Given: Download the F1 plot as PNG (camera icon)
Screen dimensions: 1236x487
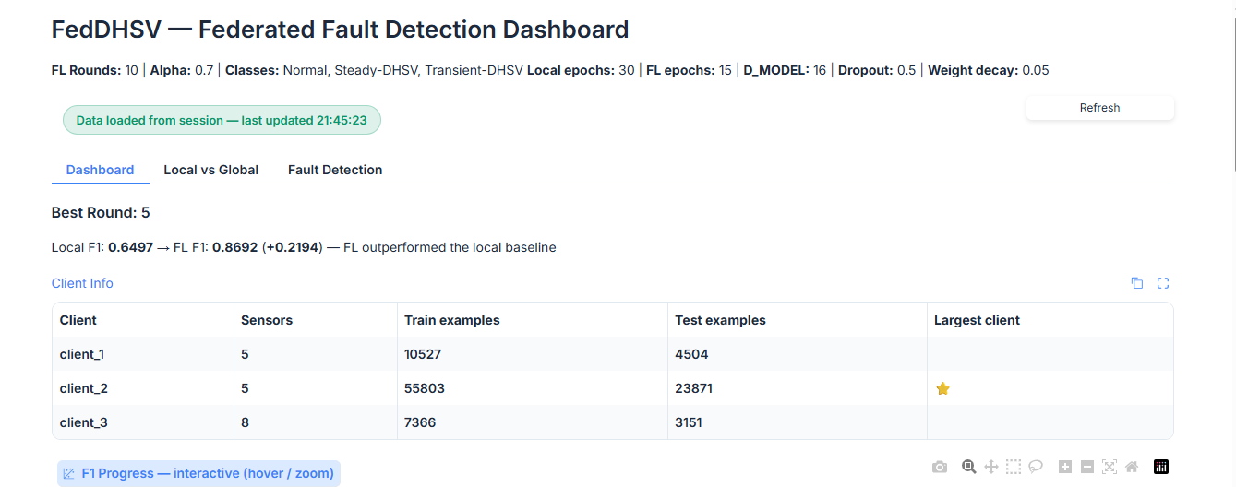Looking at the screenshot, I should click(940, 467).
